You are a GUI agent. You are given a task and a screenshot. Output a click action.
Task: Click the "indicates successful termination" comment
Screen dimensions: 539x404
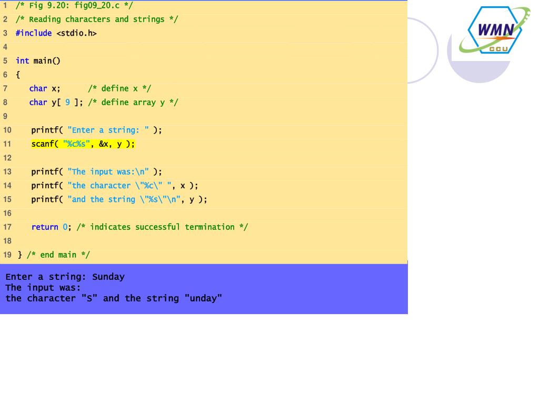(x=162, y=227)
